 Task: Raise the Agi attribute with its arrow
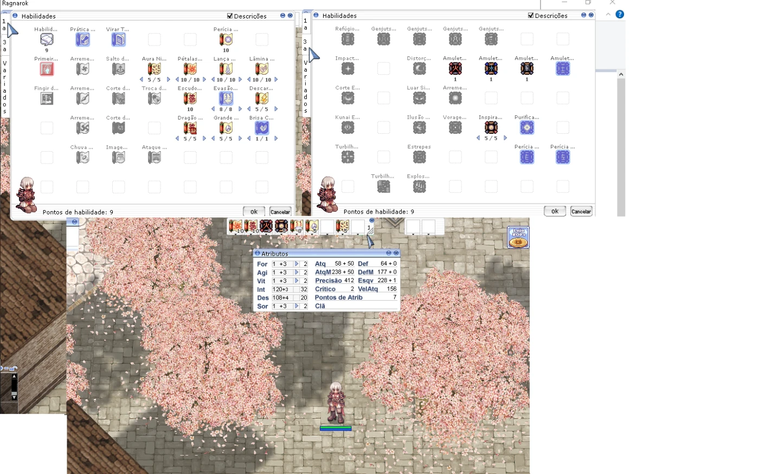point(297,272)
